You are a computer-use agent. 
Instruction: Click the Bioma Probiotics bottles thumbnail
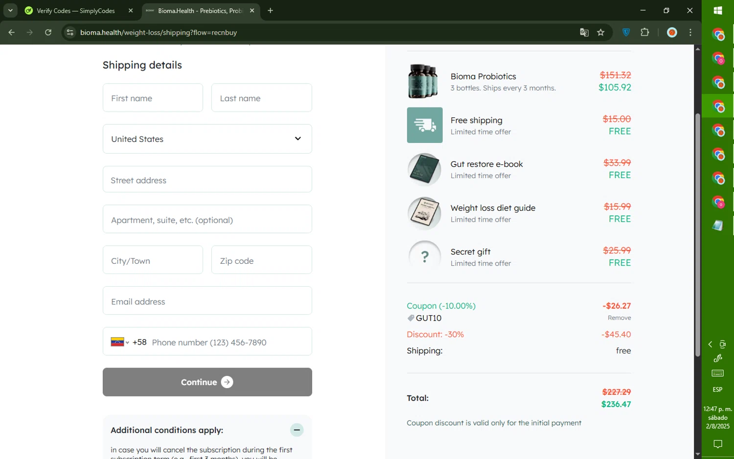pos(424,81)
